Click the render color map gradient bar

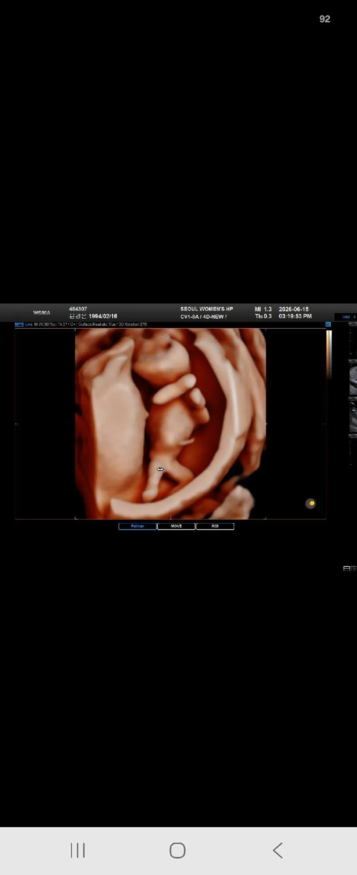pyautogui.click(x=329, y=354)
